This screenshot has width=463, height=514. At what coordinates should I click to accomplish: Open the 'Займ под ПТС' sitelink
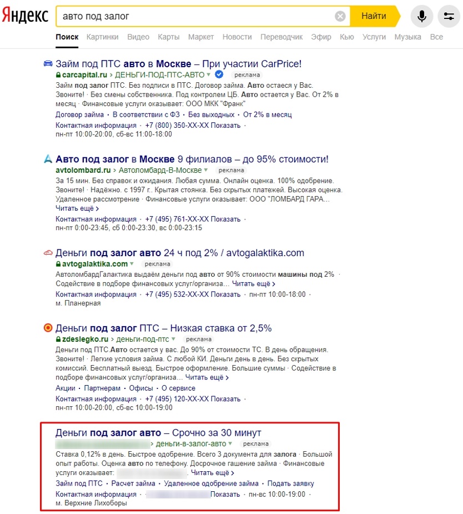coord(79,483)
